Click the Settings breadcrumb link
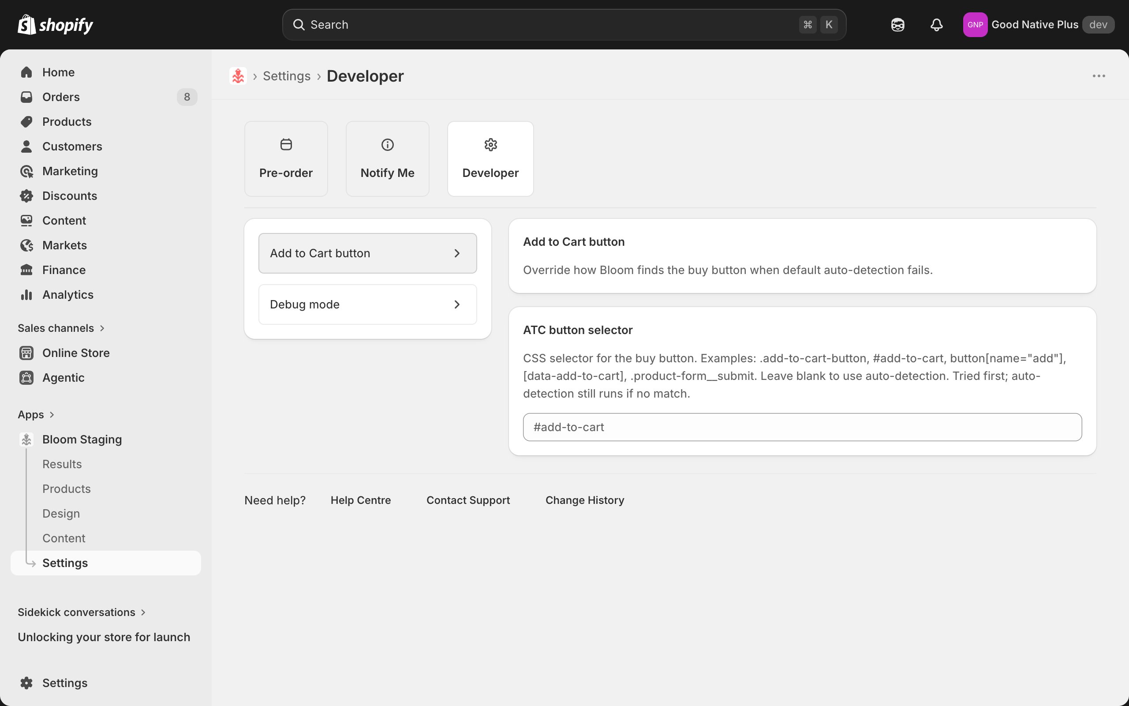Viewport: 1129px width, 706px height. 287,75
